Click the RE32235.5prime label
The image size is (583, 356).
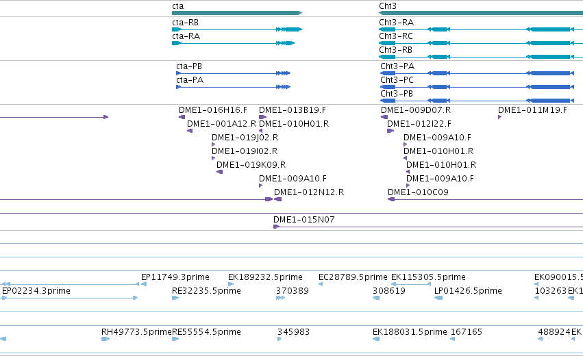coord(206,291)
